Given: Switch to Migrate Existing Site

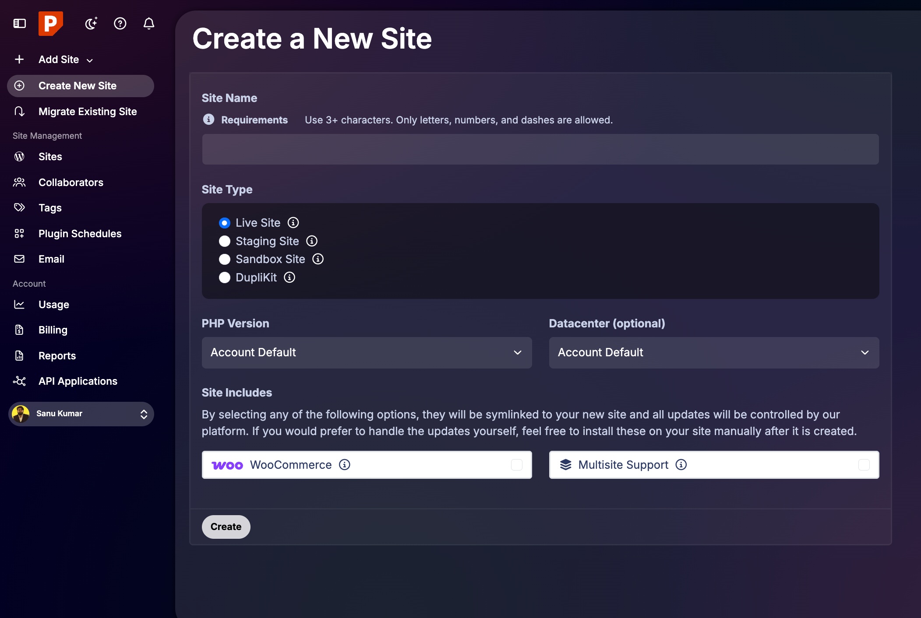Looking at the screenshot, I should point(87,112).
